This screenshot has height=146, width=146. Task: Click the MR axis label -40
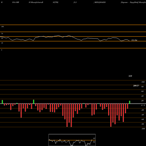click(x=142, y=115)
